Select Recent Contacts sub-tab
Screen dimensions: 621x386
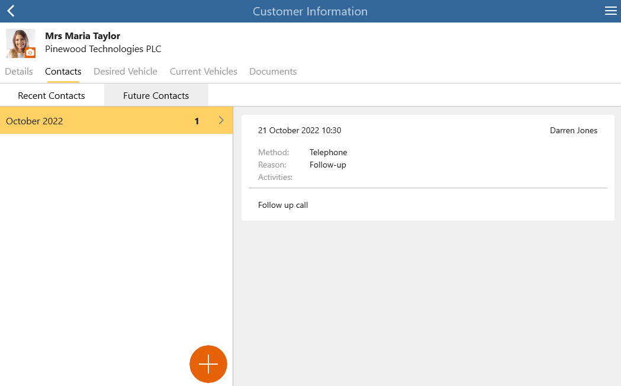(52, 95)
